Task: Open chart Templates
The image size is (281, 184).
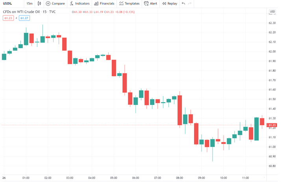Action: point(129,4)
